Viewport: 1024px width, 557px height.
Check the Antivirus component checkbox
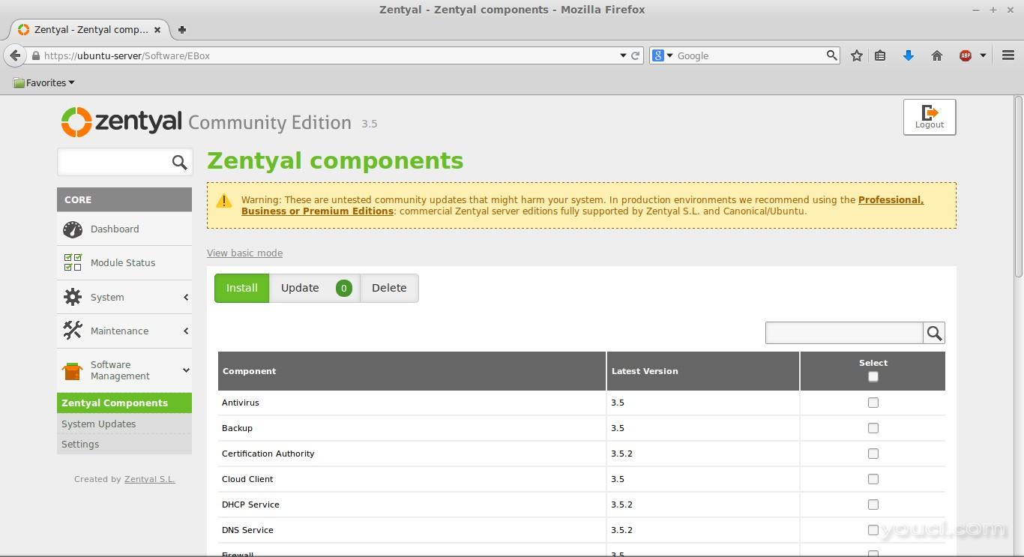click(873, 403)
